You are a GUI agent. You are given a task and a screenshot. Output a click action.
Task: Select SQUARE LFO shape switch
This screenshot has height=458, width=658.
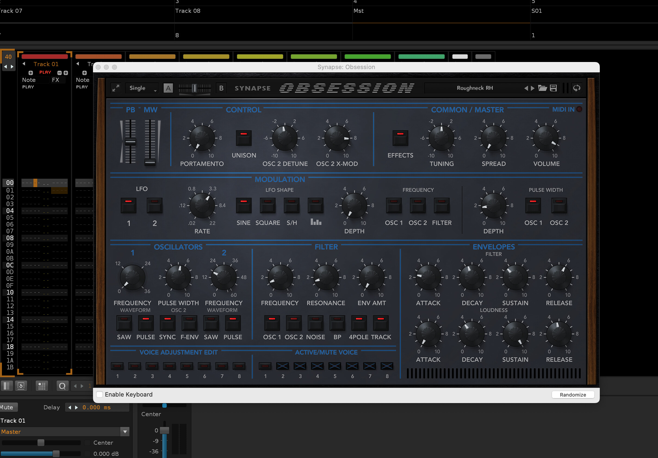coord(268,206)
